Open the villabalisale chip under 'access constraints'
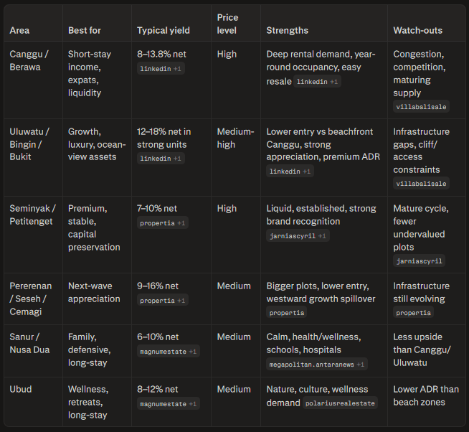The image size is (469, 432). click(x=421, y=184)
